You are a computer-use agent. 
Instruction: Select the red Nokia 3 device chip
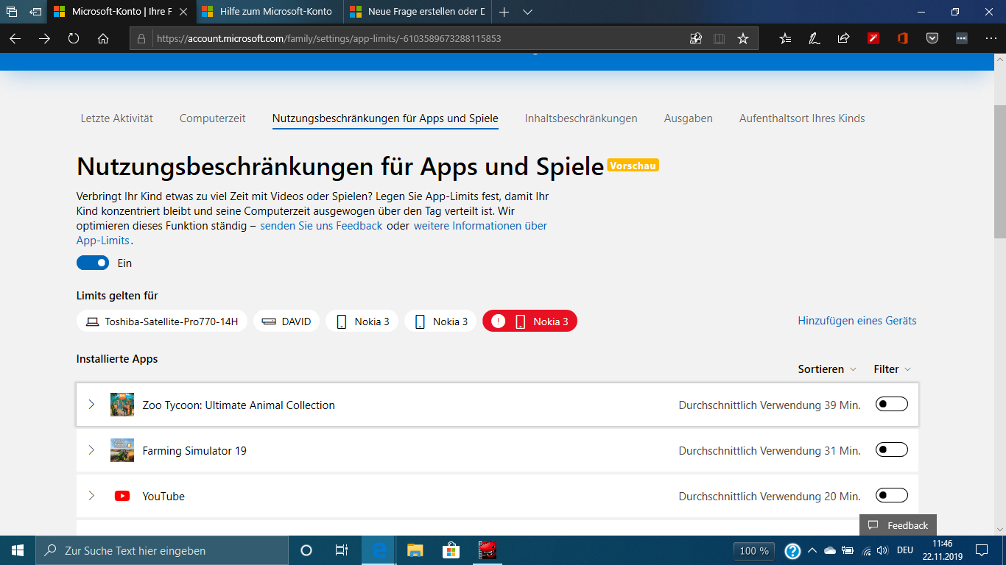530,321
